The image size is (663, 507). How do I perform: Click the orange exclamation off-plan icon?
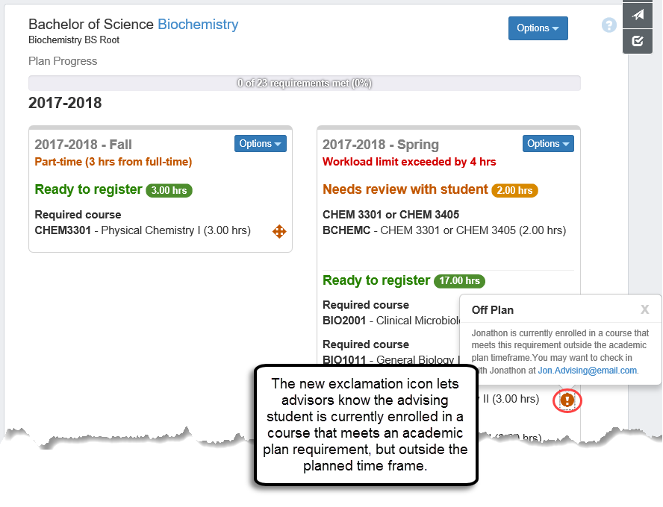click(x=567, y=400)
